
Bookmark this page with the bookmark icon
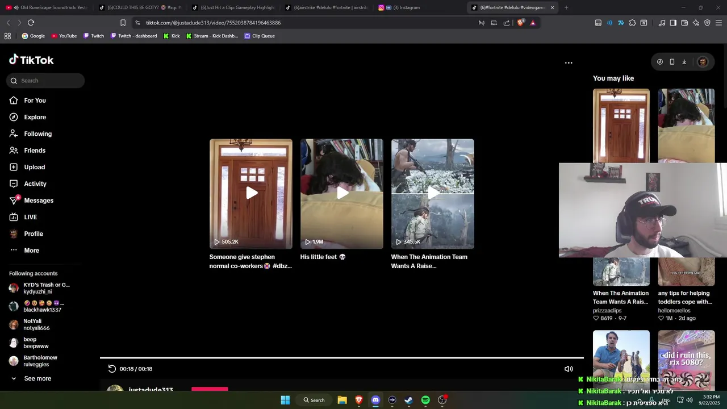coord(123,23)
